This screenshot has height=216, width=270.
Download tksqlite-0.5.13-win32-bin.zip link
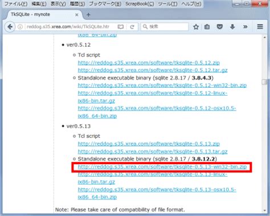[x=162, y=167]
